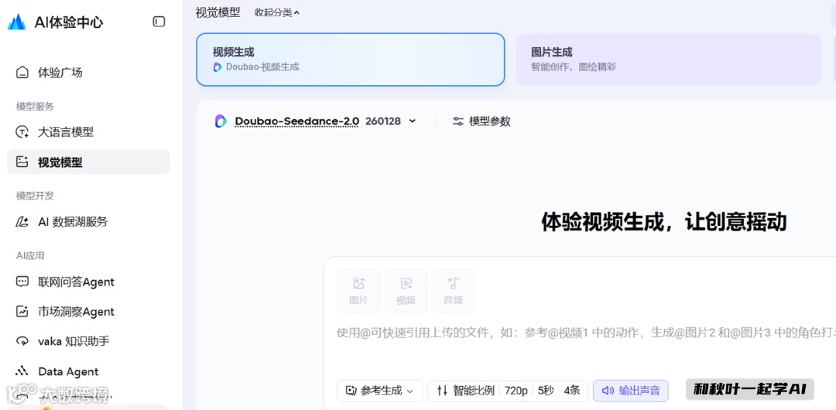Image resolution: width=836 pixels, height=410 pixels.
Task: Click the 参考生成 mode icon
Action: pos(351,391)
